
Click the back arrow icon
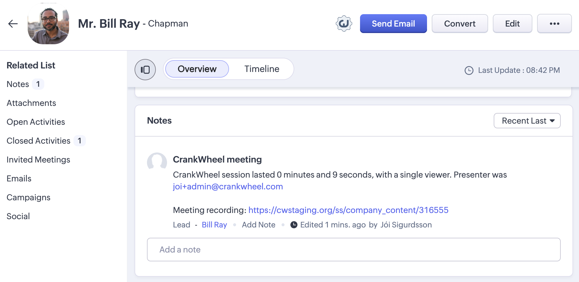[x=13, y=24]
